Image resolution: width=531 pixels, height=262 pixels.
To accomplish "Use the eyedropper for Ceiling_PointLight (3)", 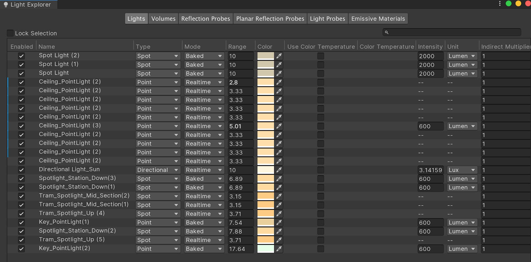I will (x=279, y=126).
